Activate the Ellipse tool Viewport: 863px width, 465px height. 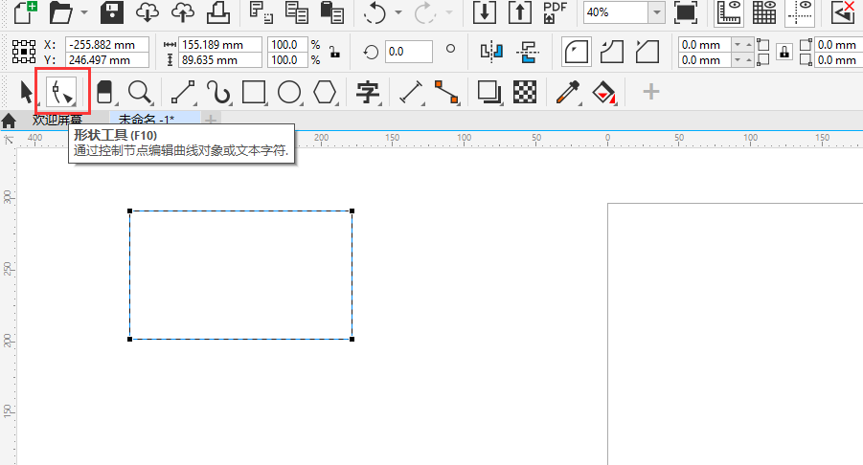(x=289, y=92)
